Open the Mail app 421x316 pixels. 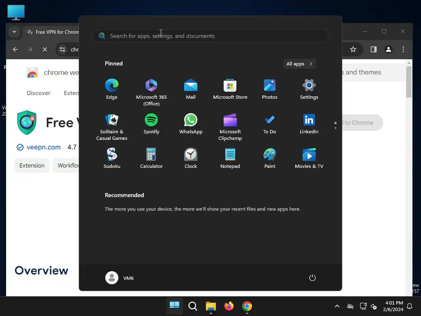pyautogui.click(x=191, y=89)
